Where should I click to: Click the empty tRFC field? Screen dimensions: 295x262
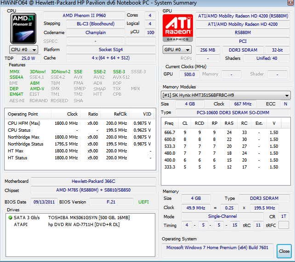284,225
